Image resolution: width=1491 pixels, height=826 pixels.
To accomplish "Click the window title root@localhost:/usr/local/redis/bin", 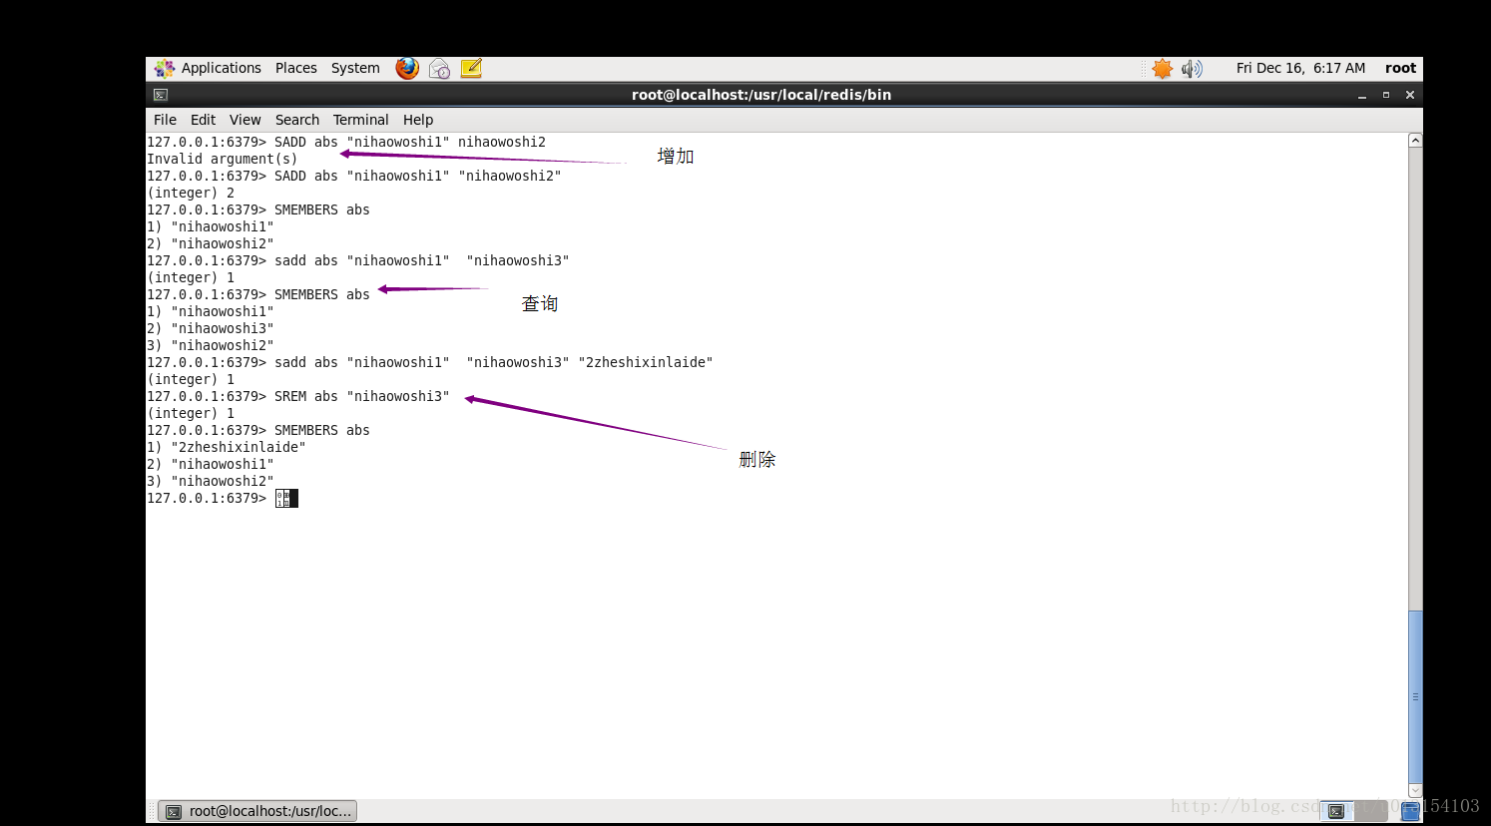I will (x=761, y=95).
